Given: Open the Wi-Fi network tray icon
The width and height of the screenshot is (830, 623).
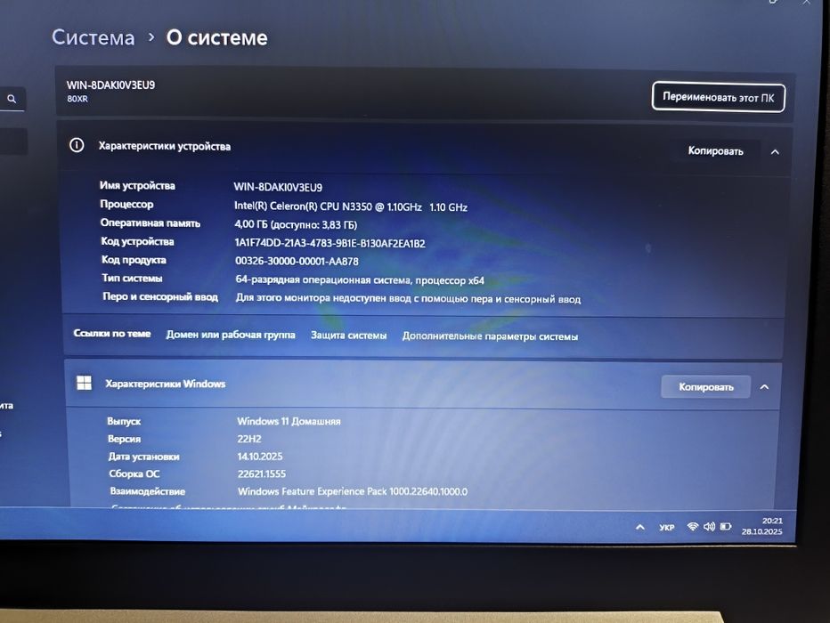Looking at the screenshot, I should [x=692, y=526].
